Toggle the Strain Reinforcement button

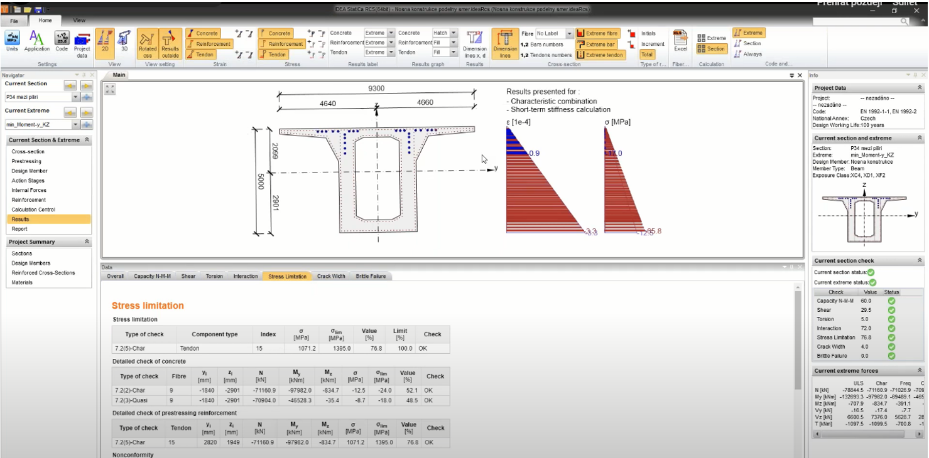(x=209, y=44)
